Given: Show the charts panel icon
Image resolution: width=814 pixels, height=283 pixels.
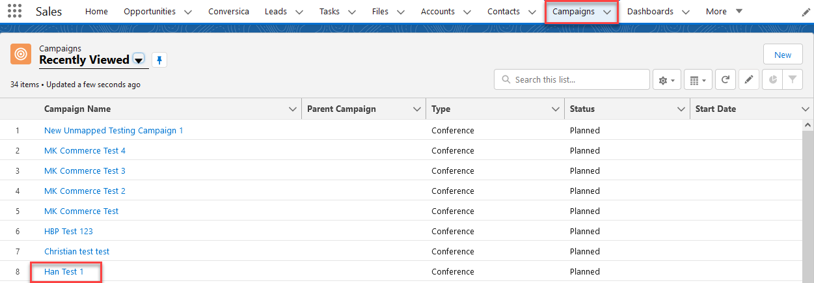Looking at the screenshot, I should point(773,80).
